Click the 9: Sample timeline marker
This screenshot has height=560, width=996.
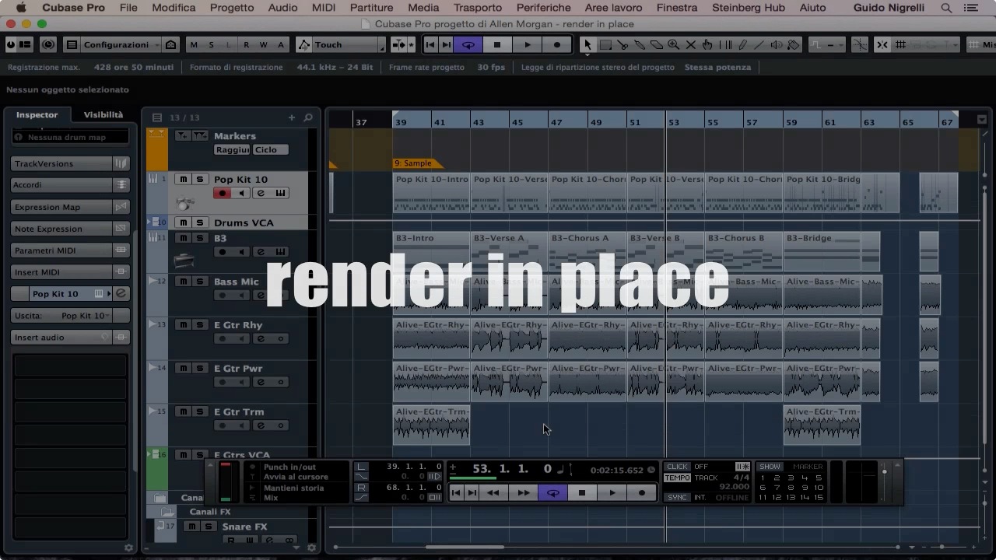tap(416, 163)
